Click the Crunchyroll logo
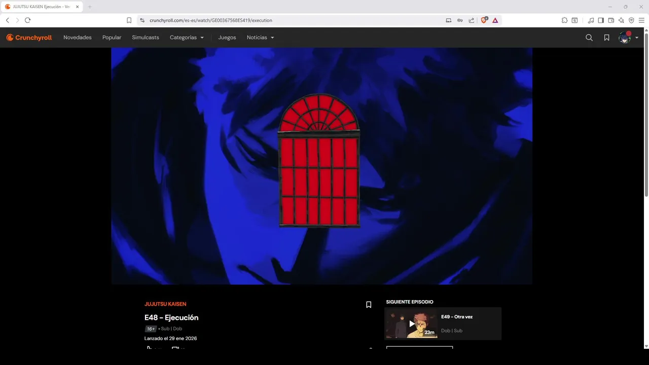649x365 pixels. click(x=29, y=38)
